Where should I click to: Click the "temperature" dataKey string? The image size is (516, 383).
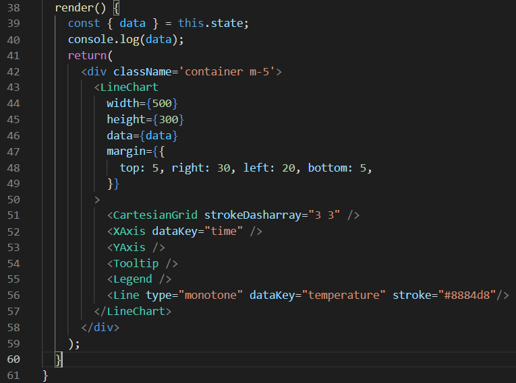pos(343,295)
